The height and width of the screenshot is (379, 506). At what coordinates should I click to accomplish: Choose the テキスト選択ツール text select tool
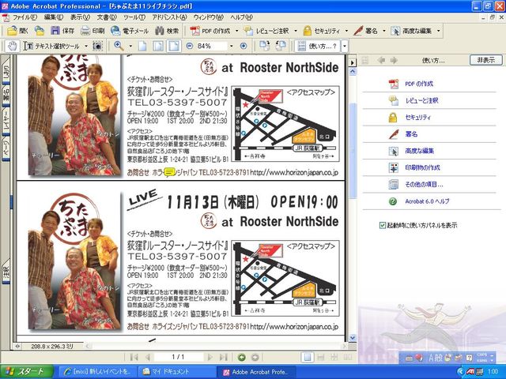(x=53, y=46)
